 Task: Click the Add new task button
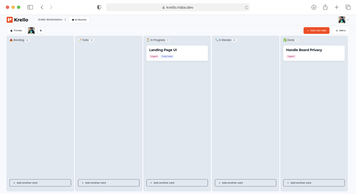tap(316, 30)
